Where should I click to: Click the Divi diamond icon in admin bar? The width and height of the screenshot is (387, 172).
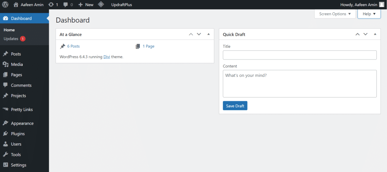[x=101, y=5]
